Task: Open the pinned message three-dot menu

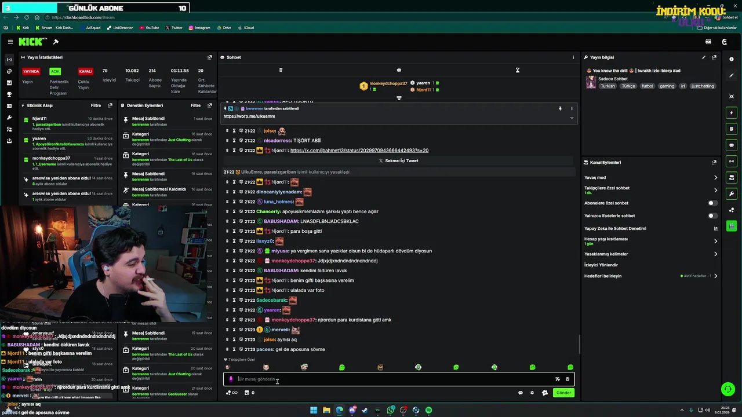Action: point(572,108)
